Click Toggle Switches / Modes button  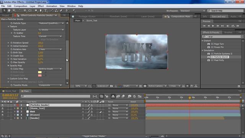pyautogui.click(x=94, y=136)
